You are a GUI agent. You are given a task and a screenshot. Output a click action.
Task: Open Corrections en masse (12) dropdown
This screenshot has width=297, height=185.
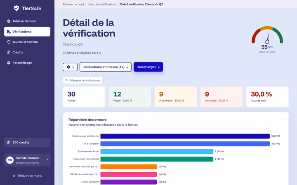click(106, 67)
